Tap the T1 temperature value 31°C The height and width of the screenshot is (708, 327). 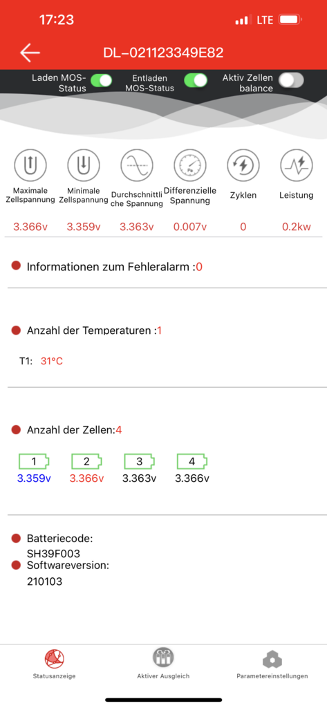pos(51,361)
